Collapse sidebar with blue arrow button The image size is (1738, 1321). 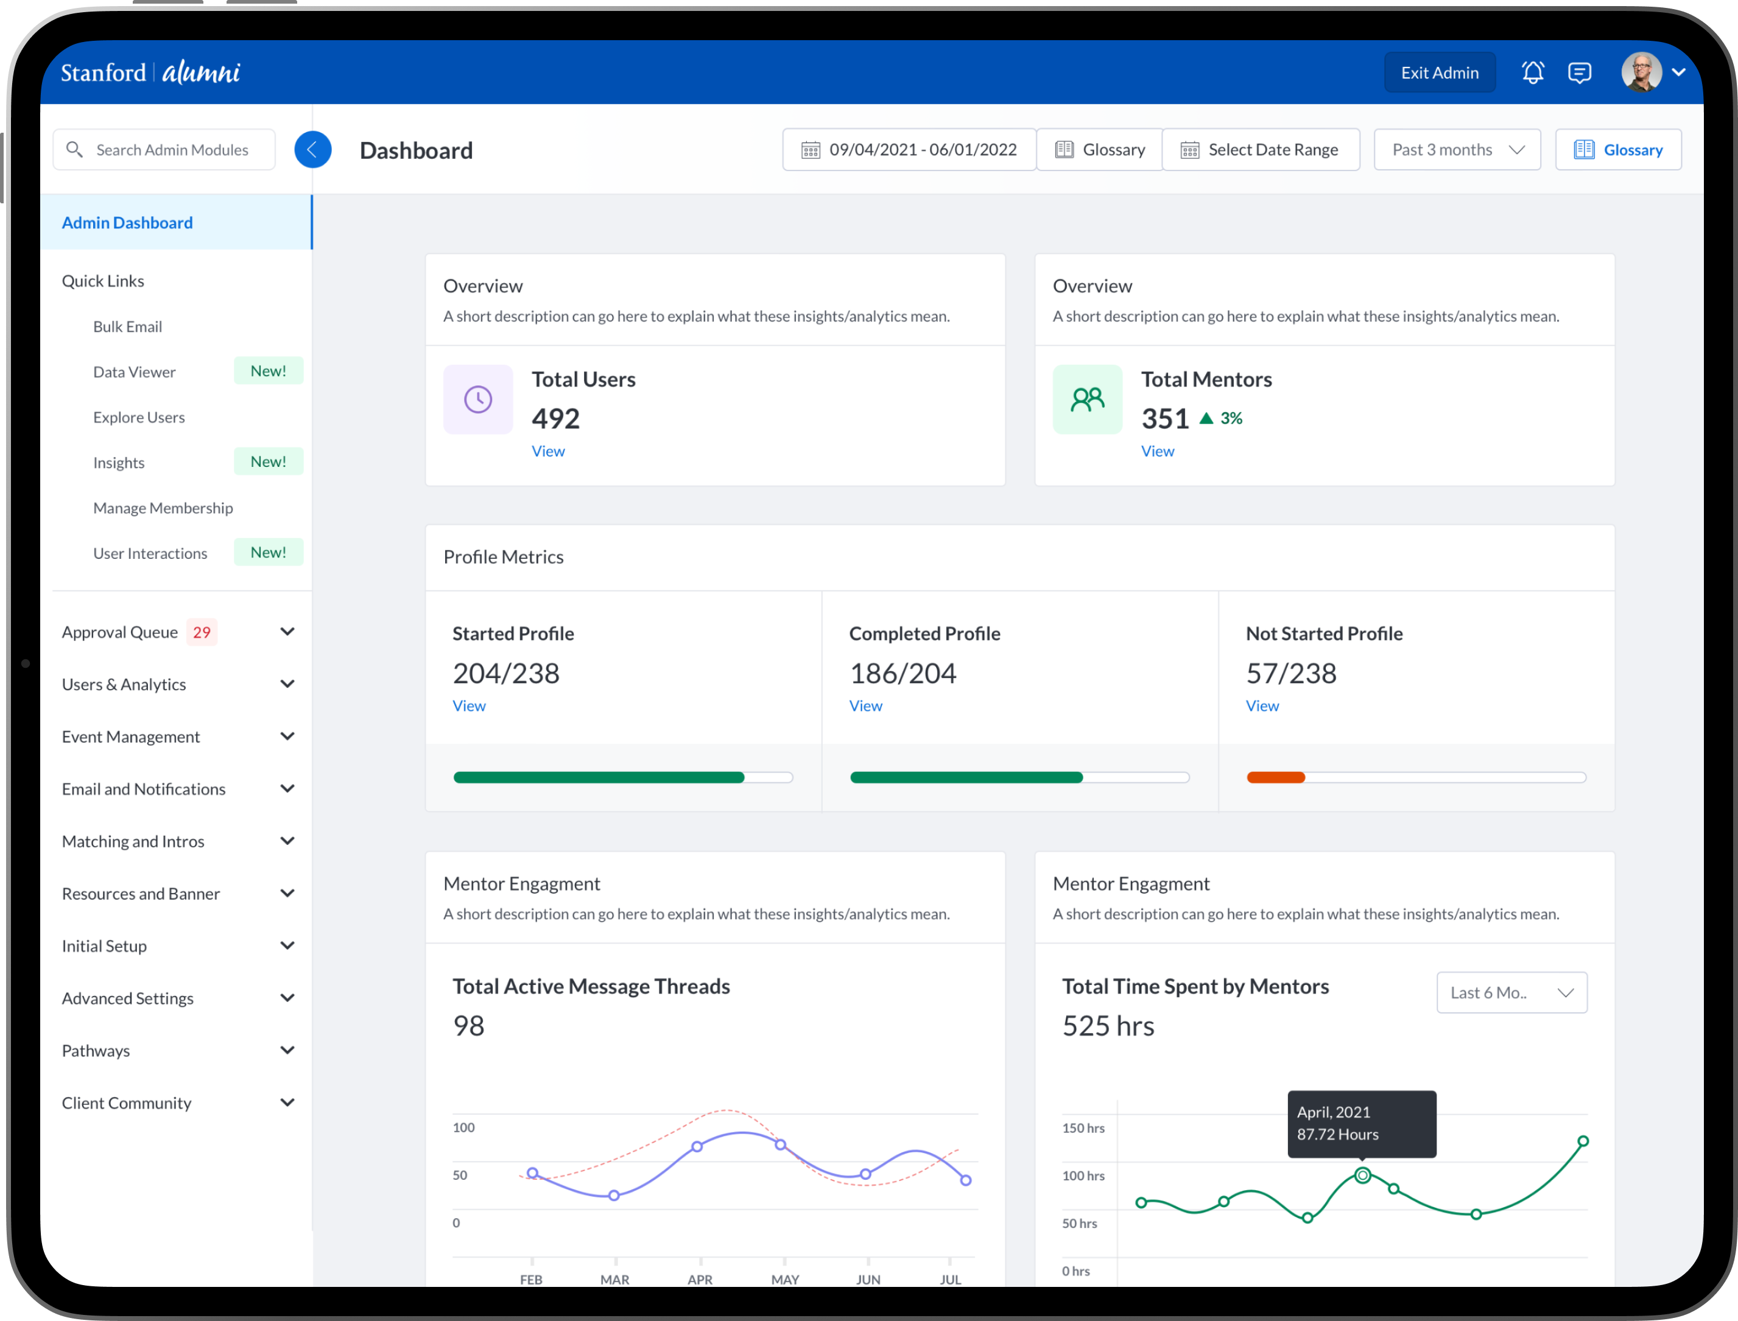click(x=312, y=149)
